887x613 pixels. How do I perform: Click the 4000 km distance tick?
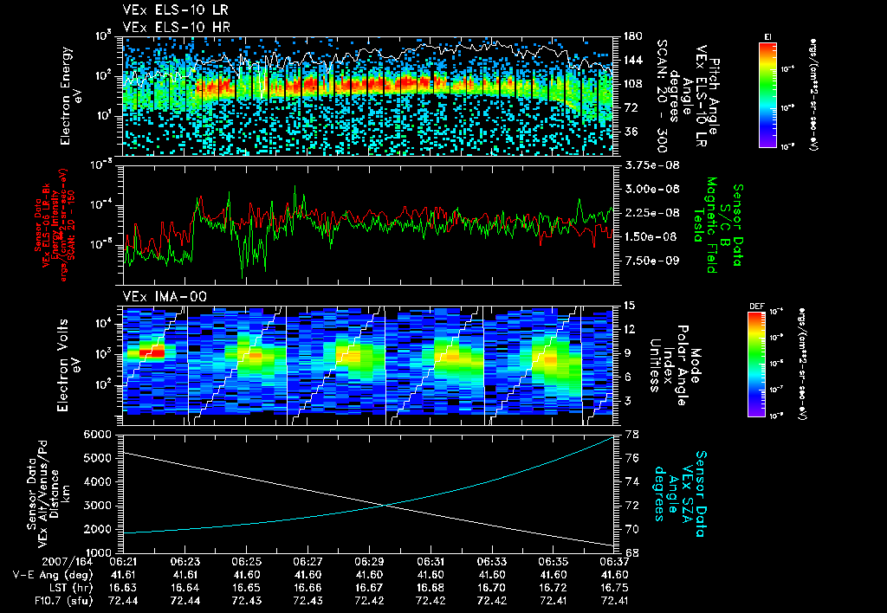97,481
